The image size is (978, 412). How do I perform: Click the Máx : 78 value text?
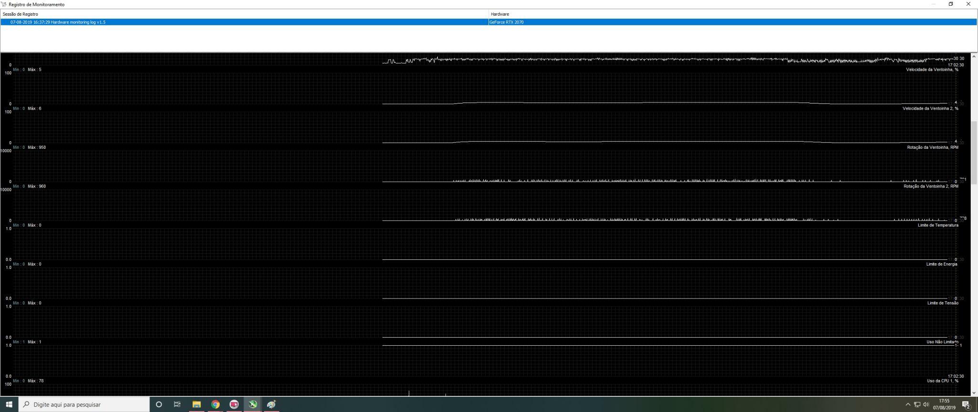pyautogui.click(x=35, y=381)
